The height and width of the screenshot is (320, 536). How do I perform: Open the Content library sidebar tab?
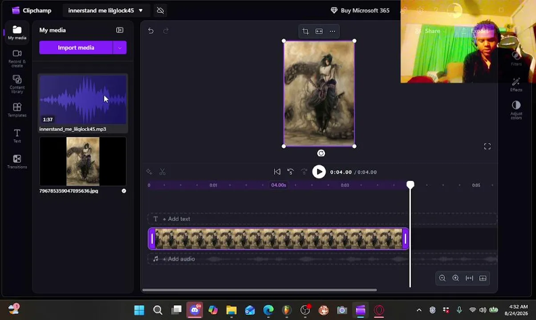click(x=17, y=84)
